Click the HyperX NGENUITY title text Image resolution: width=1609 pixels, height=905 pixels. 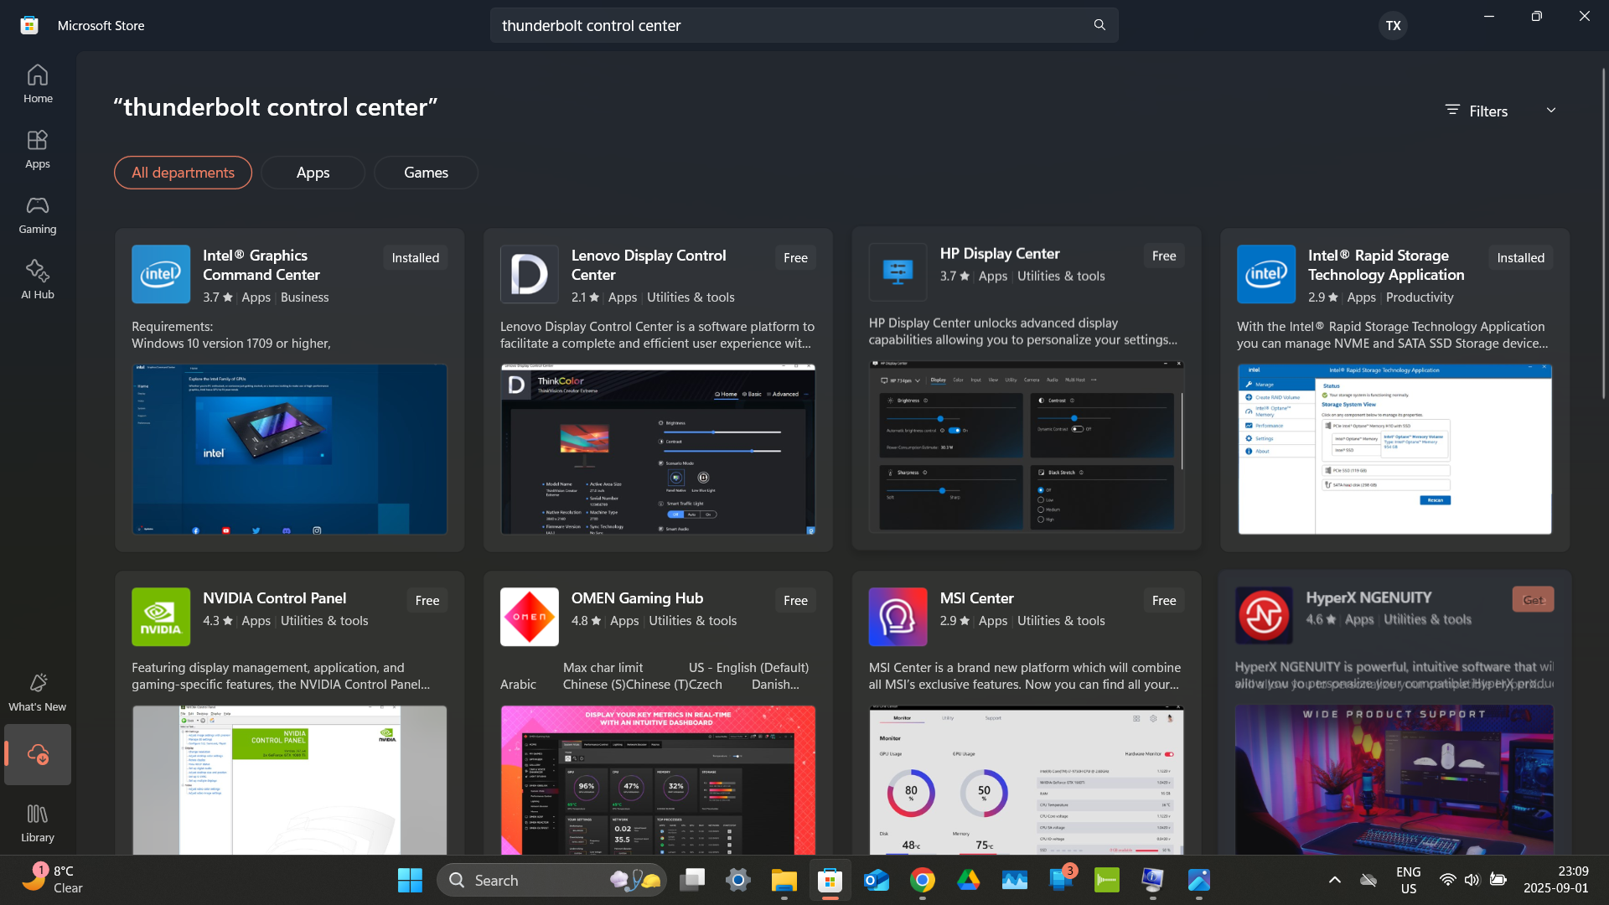(x=1368, y=597)
